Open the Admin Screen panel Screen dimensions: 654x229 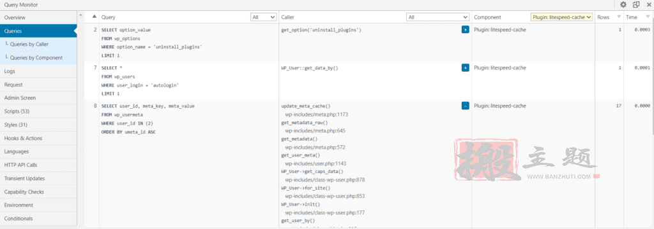38,98
